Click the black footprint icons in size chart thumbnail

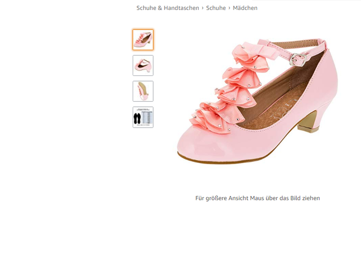[x=138, y=119]
